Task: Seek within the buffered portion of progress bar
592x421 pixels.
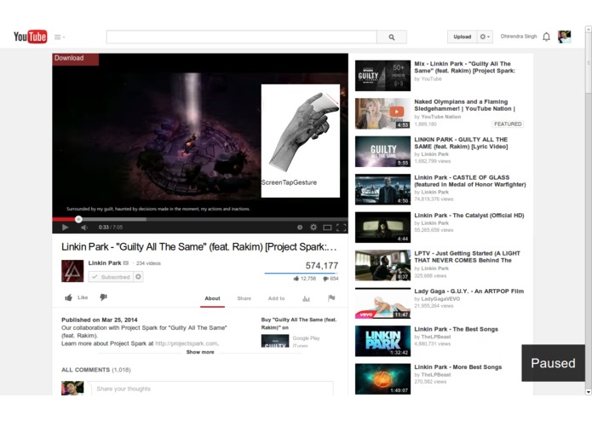Action: pos(114,219)
